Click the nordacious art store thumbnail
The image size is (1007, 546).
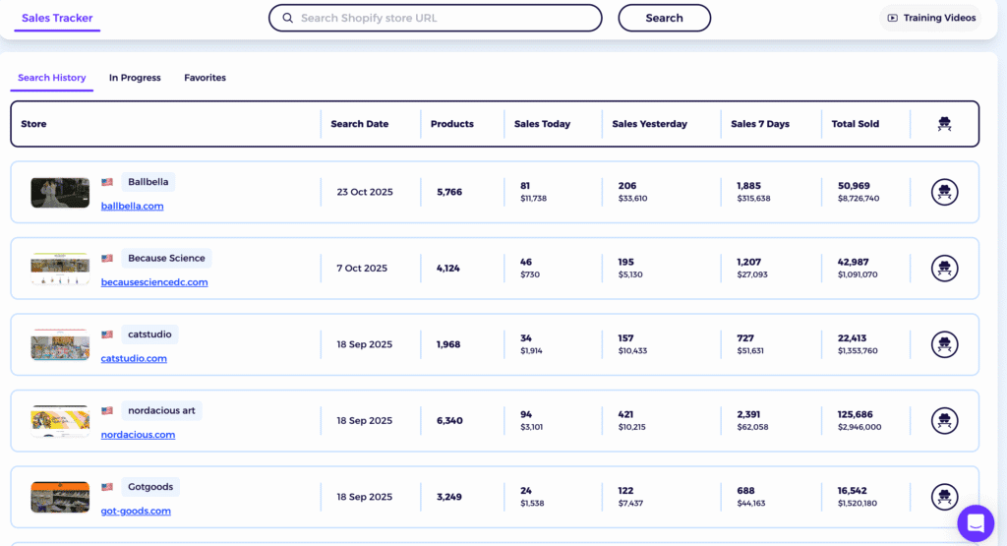60,421
